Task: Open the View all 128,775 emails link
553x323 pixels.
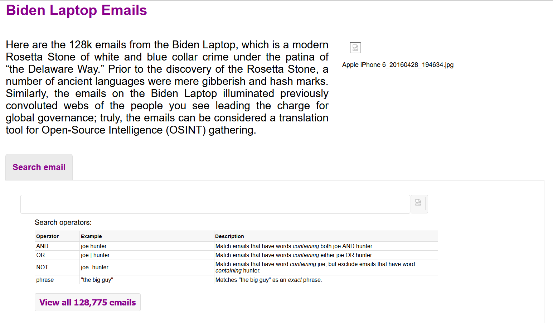Action: (x=88, y=303)
